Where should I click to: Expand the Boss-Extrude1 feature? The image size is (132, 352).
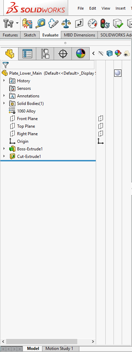click(4, 149)
